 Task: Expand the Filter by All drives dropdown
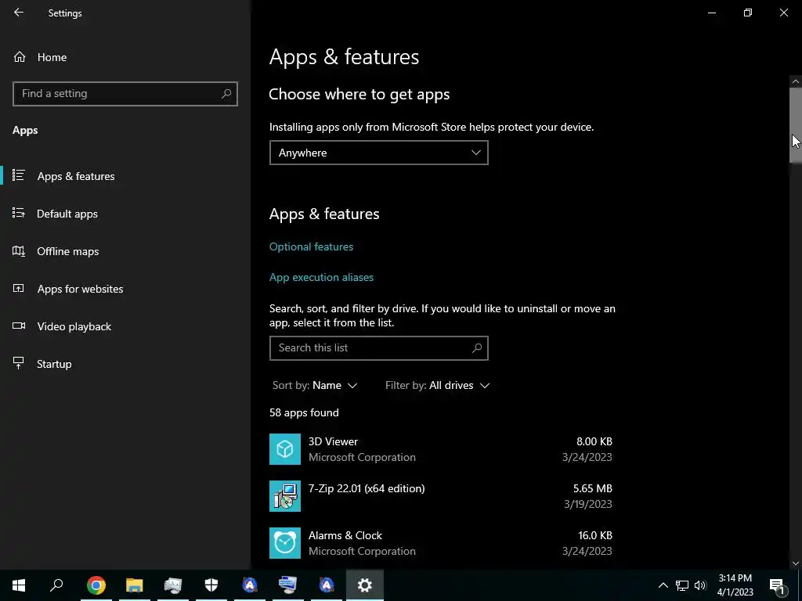(x=437, y=385)
